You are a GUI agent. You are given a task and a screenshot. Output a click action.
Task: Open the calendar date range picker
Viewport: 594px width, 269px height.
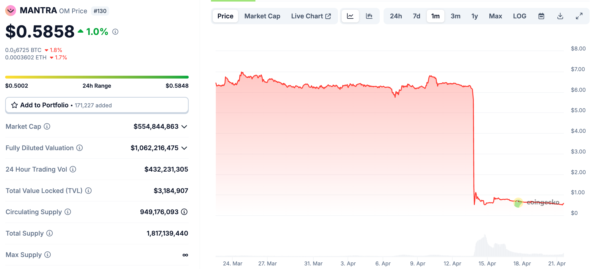(541, 16)
